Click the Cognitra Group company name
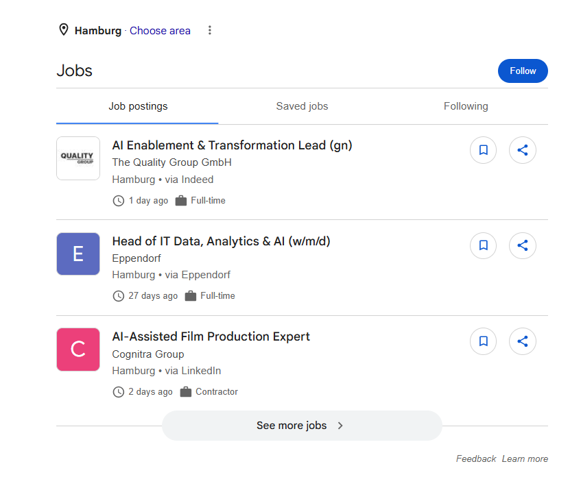This screenshot has height=477, width=581. (x=148, y=354)
